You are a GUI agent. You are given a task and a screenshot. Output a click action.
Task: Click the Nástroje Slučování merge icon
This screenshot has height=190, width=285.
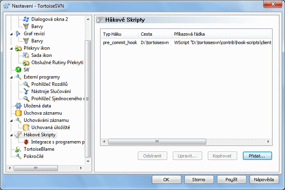point(26,91)
